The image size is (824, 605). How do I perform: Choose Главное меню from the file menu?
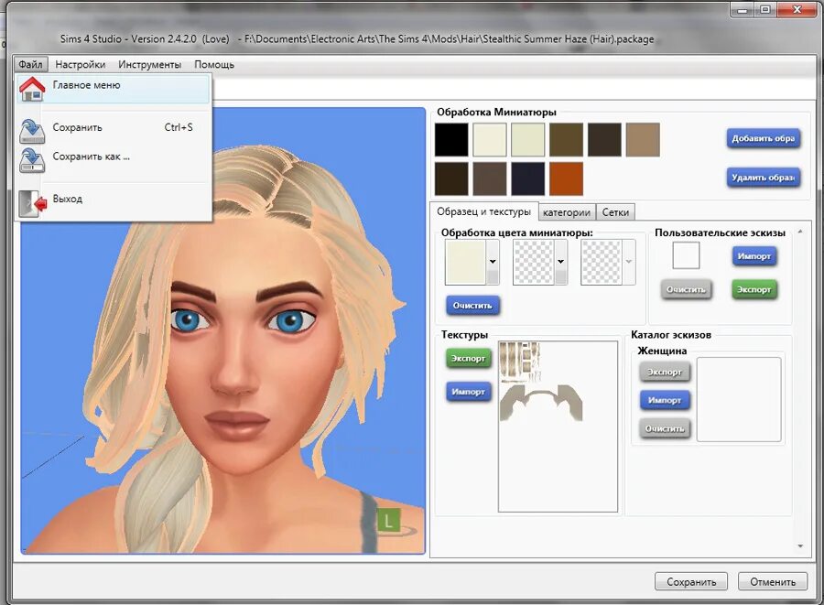114,88
